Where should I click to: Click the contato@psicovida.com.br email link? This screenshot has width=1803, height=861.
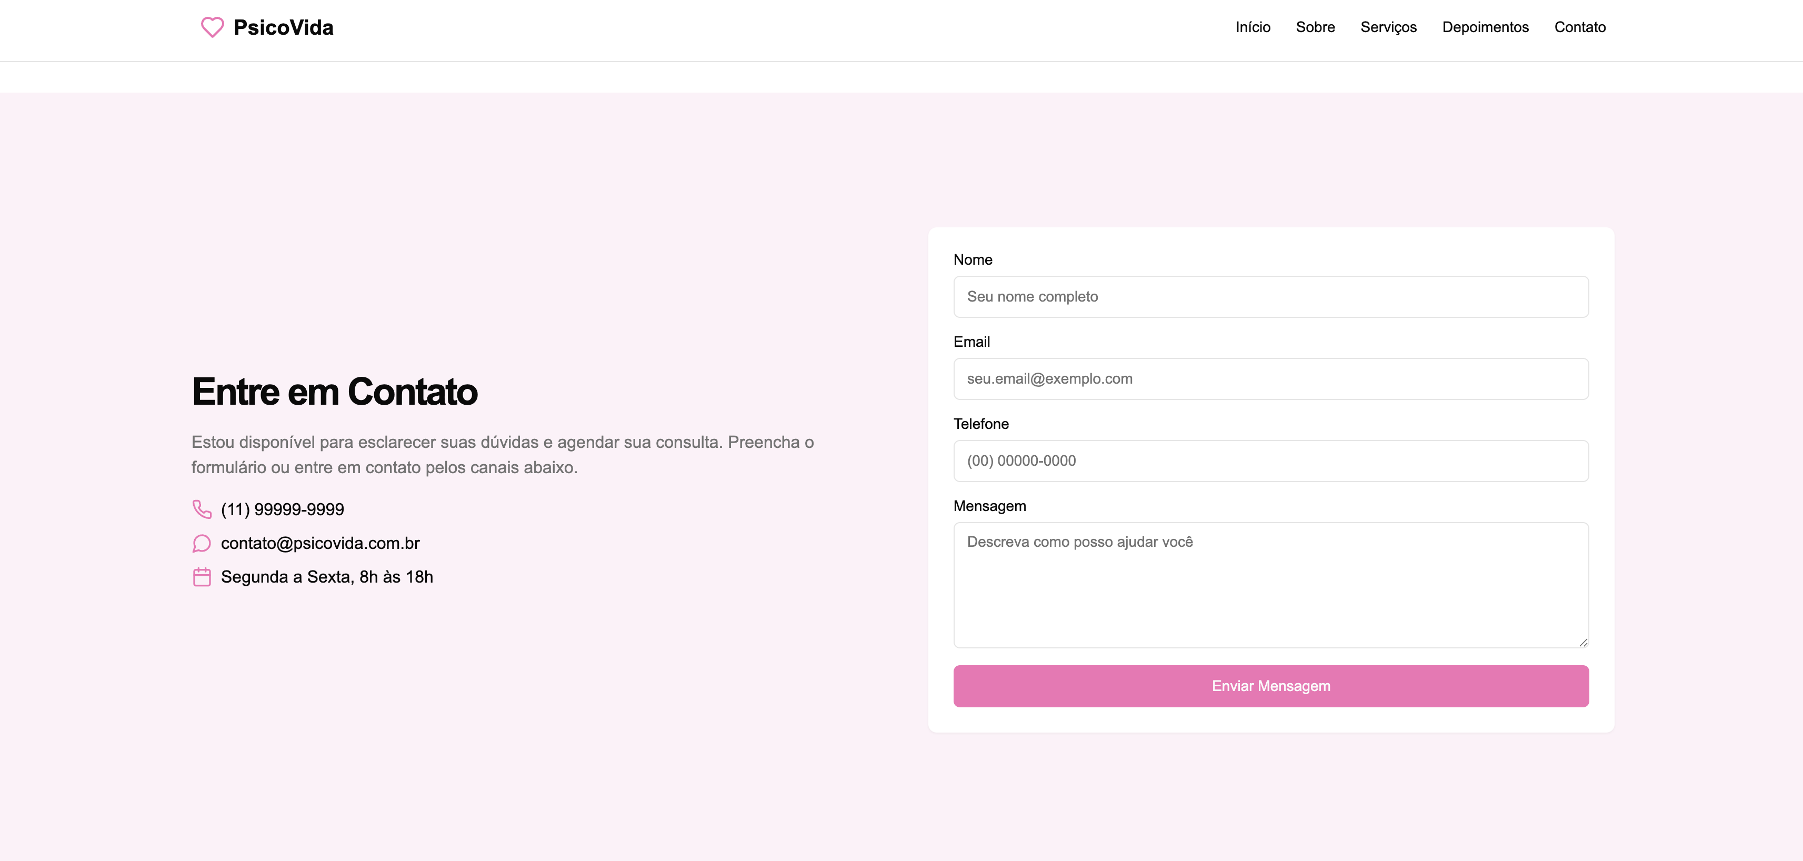click(320, 543)
